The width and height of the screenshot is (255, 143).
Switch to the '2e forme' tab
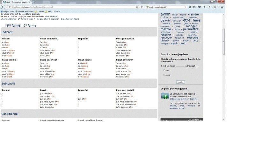[30, 25]
